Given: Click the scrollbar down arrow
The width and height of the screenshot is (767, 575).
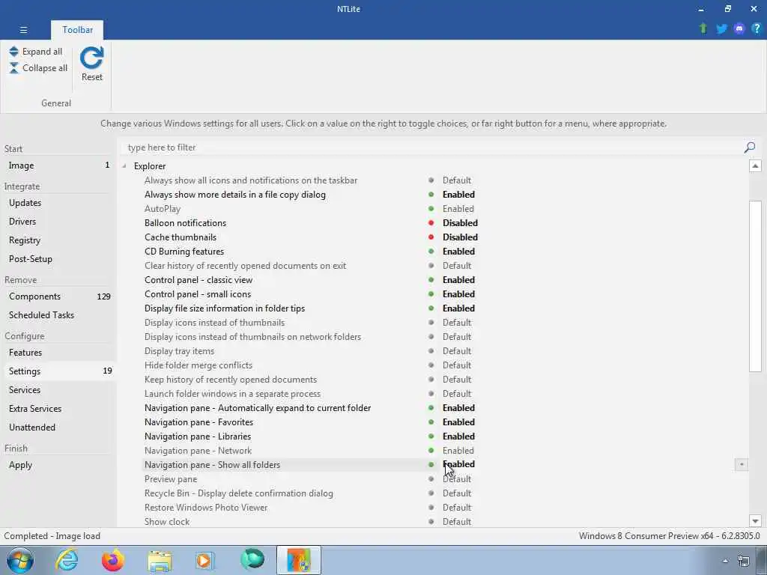Looking at the screenshot, I should pyautogui.click(x=755, y=521).
